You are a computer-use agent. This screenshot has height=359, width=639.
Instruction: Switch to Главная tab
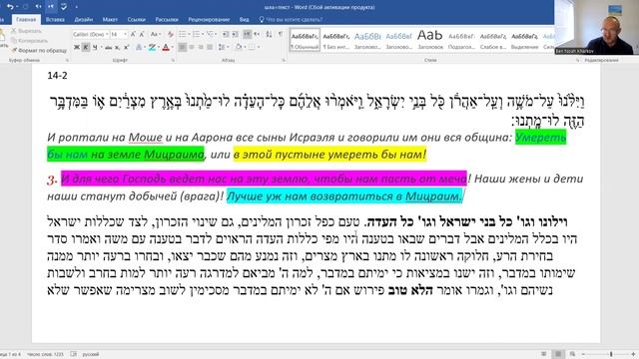(26, 19)
